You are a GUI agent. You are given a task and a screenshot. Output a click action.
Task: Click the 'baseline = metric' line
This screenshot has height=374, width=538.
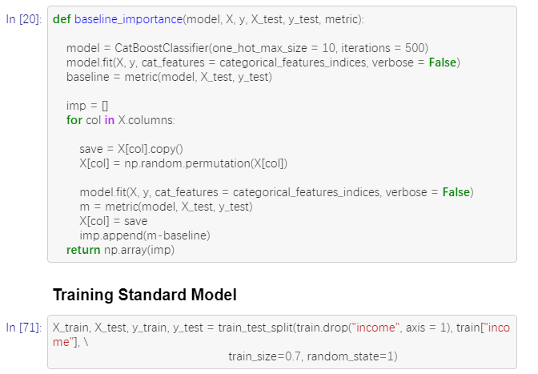(170, 77)
